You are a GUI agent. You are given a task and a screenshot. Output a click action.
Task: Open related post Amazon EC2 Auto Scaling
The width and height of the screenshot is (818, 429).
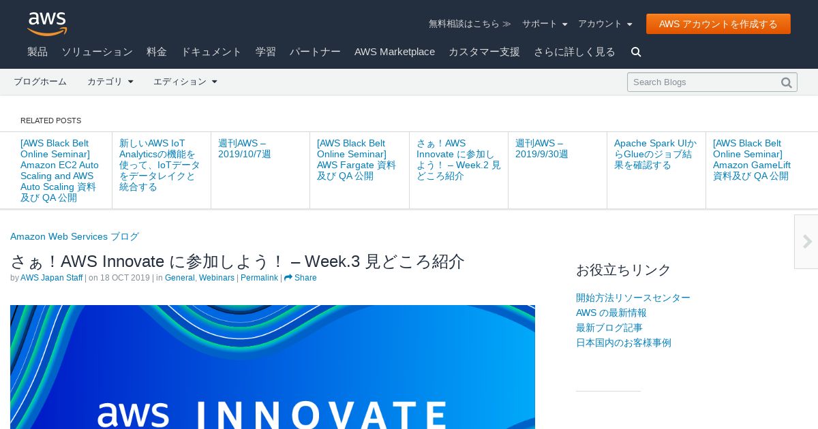[59, 170]
